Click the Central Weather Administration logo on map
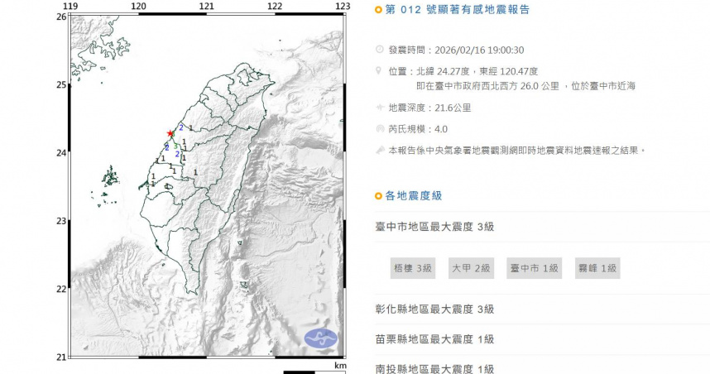This screenshot has width=710, height=374. [321, 338]
